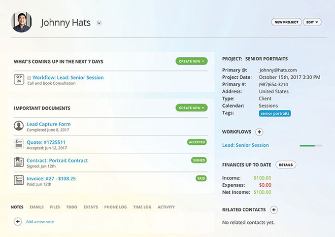Click the Lead: Senior Session progress bar
Screen dimensions: 335x237
click(311, 146)
